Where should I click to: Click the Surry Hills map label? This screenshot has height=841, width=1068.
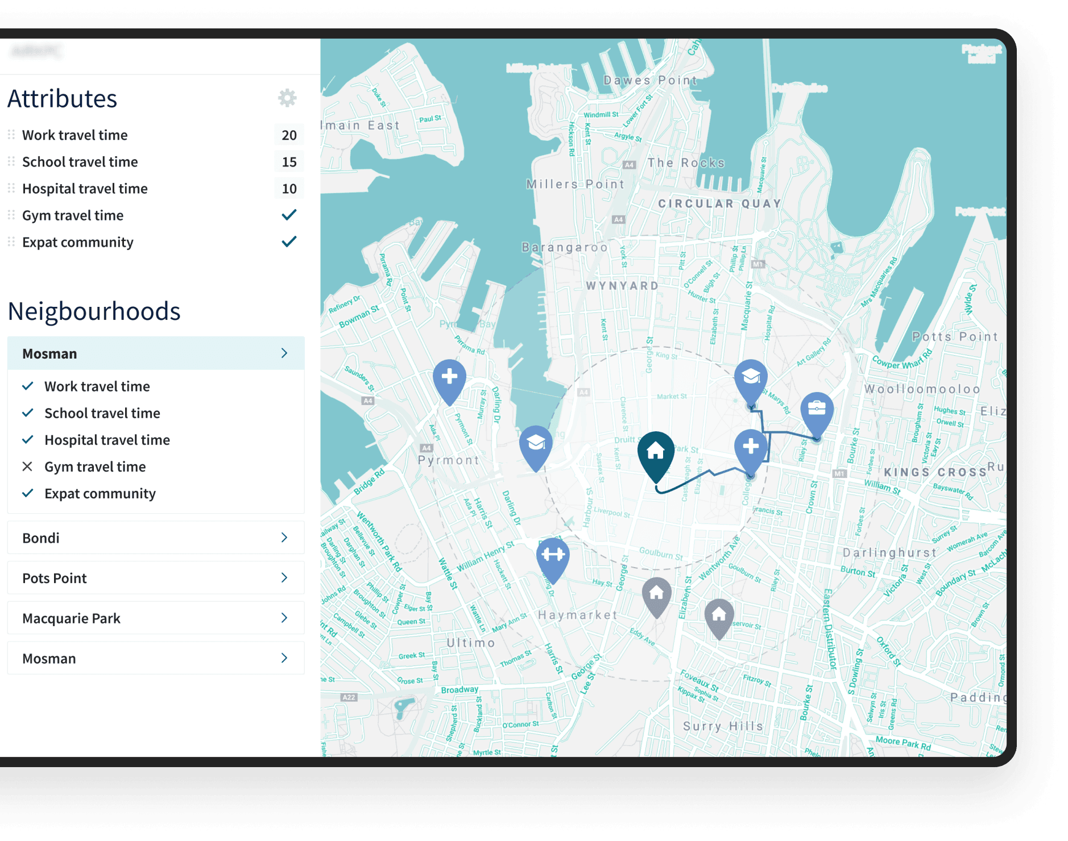coord(723,726)
